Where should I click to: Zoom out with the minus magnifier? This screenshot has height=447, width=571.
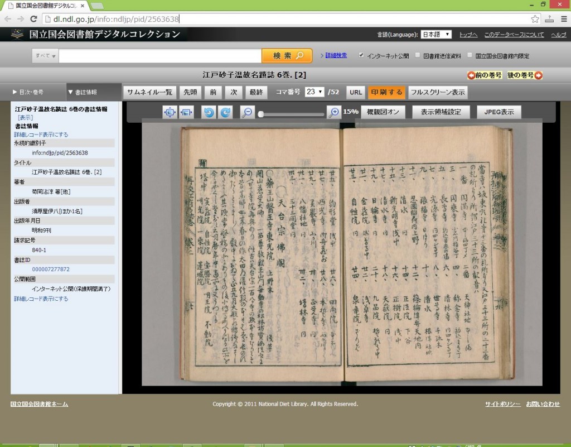[248, 112]
